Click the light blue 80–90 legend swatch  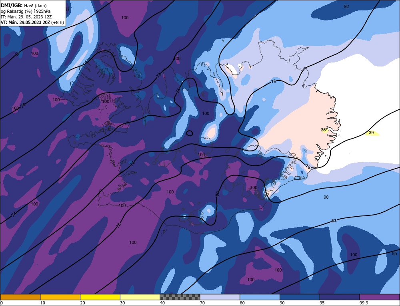click(260, 297)
